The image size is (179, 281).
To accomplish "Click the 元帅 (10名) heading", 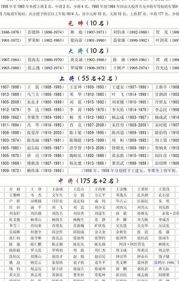I will click(88, 23).
